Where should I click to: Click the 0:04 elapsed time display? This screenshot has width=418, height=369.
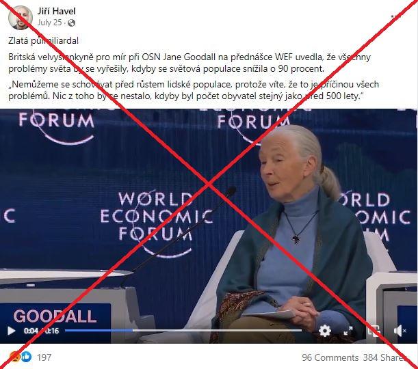pos(31,331)
